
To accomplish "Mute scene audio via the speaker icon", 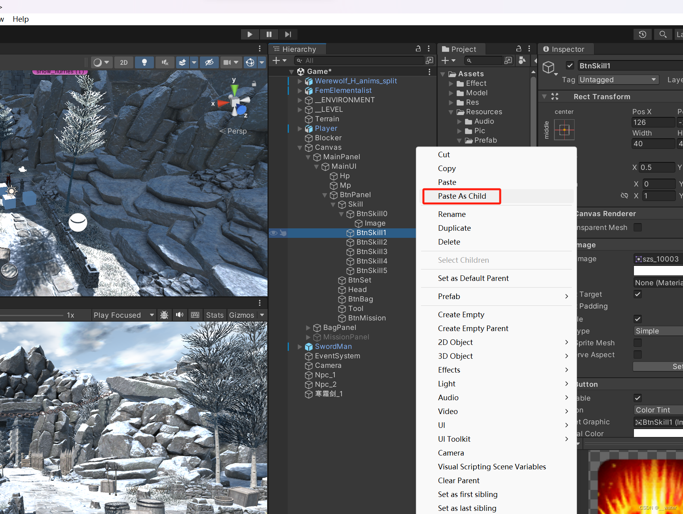I will pos(165,62).
